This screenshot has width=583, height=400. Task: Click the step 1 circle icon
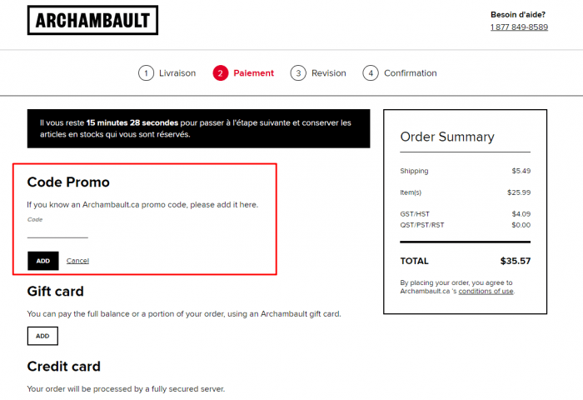pos(147,73)
